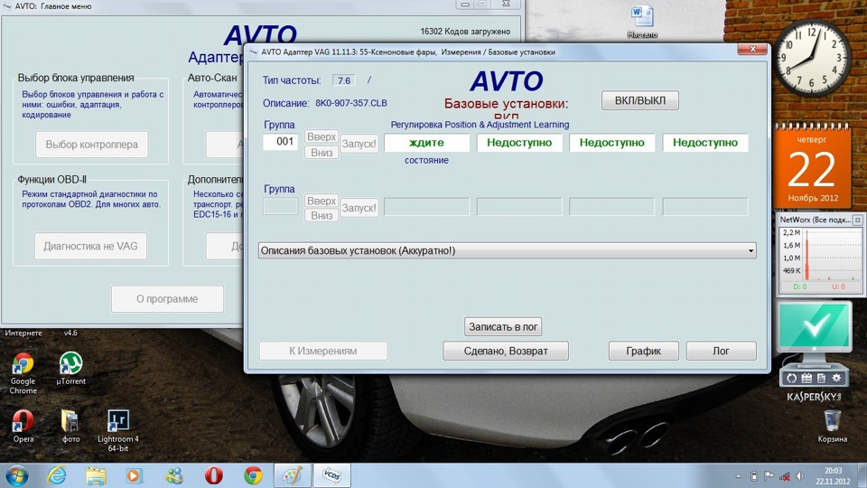
Task: Click the group number field 001
Action: coord(280,142)
